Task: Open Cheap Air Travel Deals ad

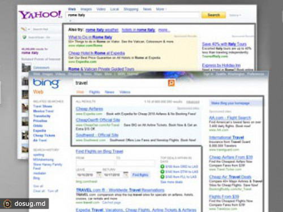Action: (x=230, y=177)
